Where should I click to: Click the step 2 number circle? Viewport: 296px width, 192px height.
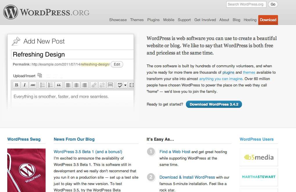(151, 177)
